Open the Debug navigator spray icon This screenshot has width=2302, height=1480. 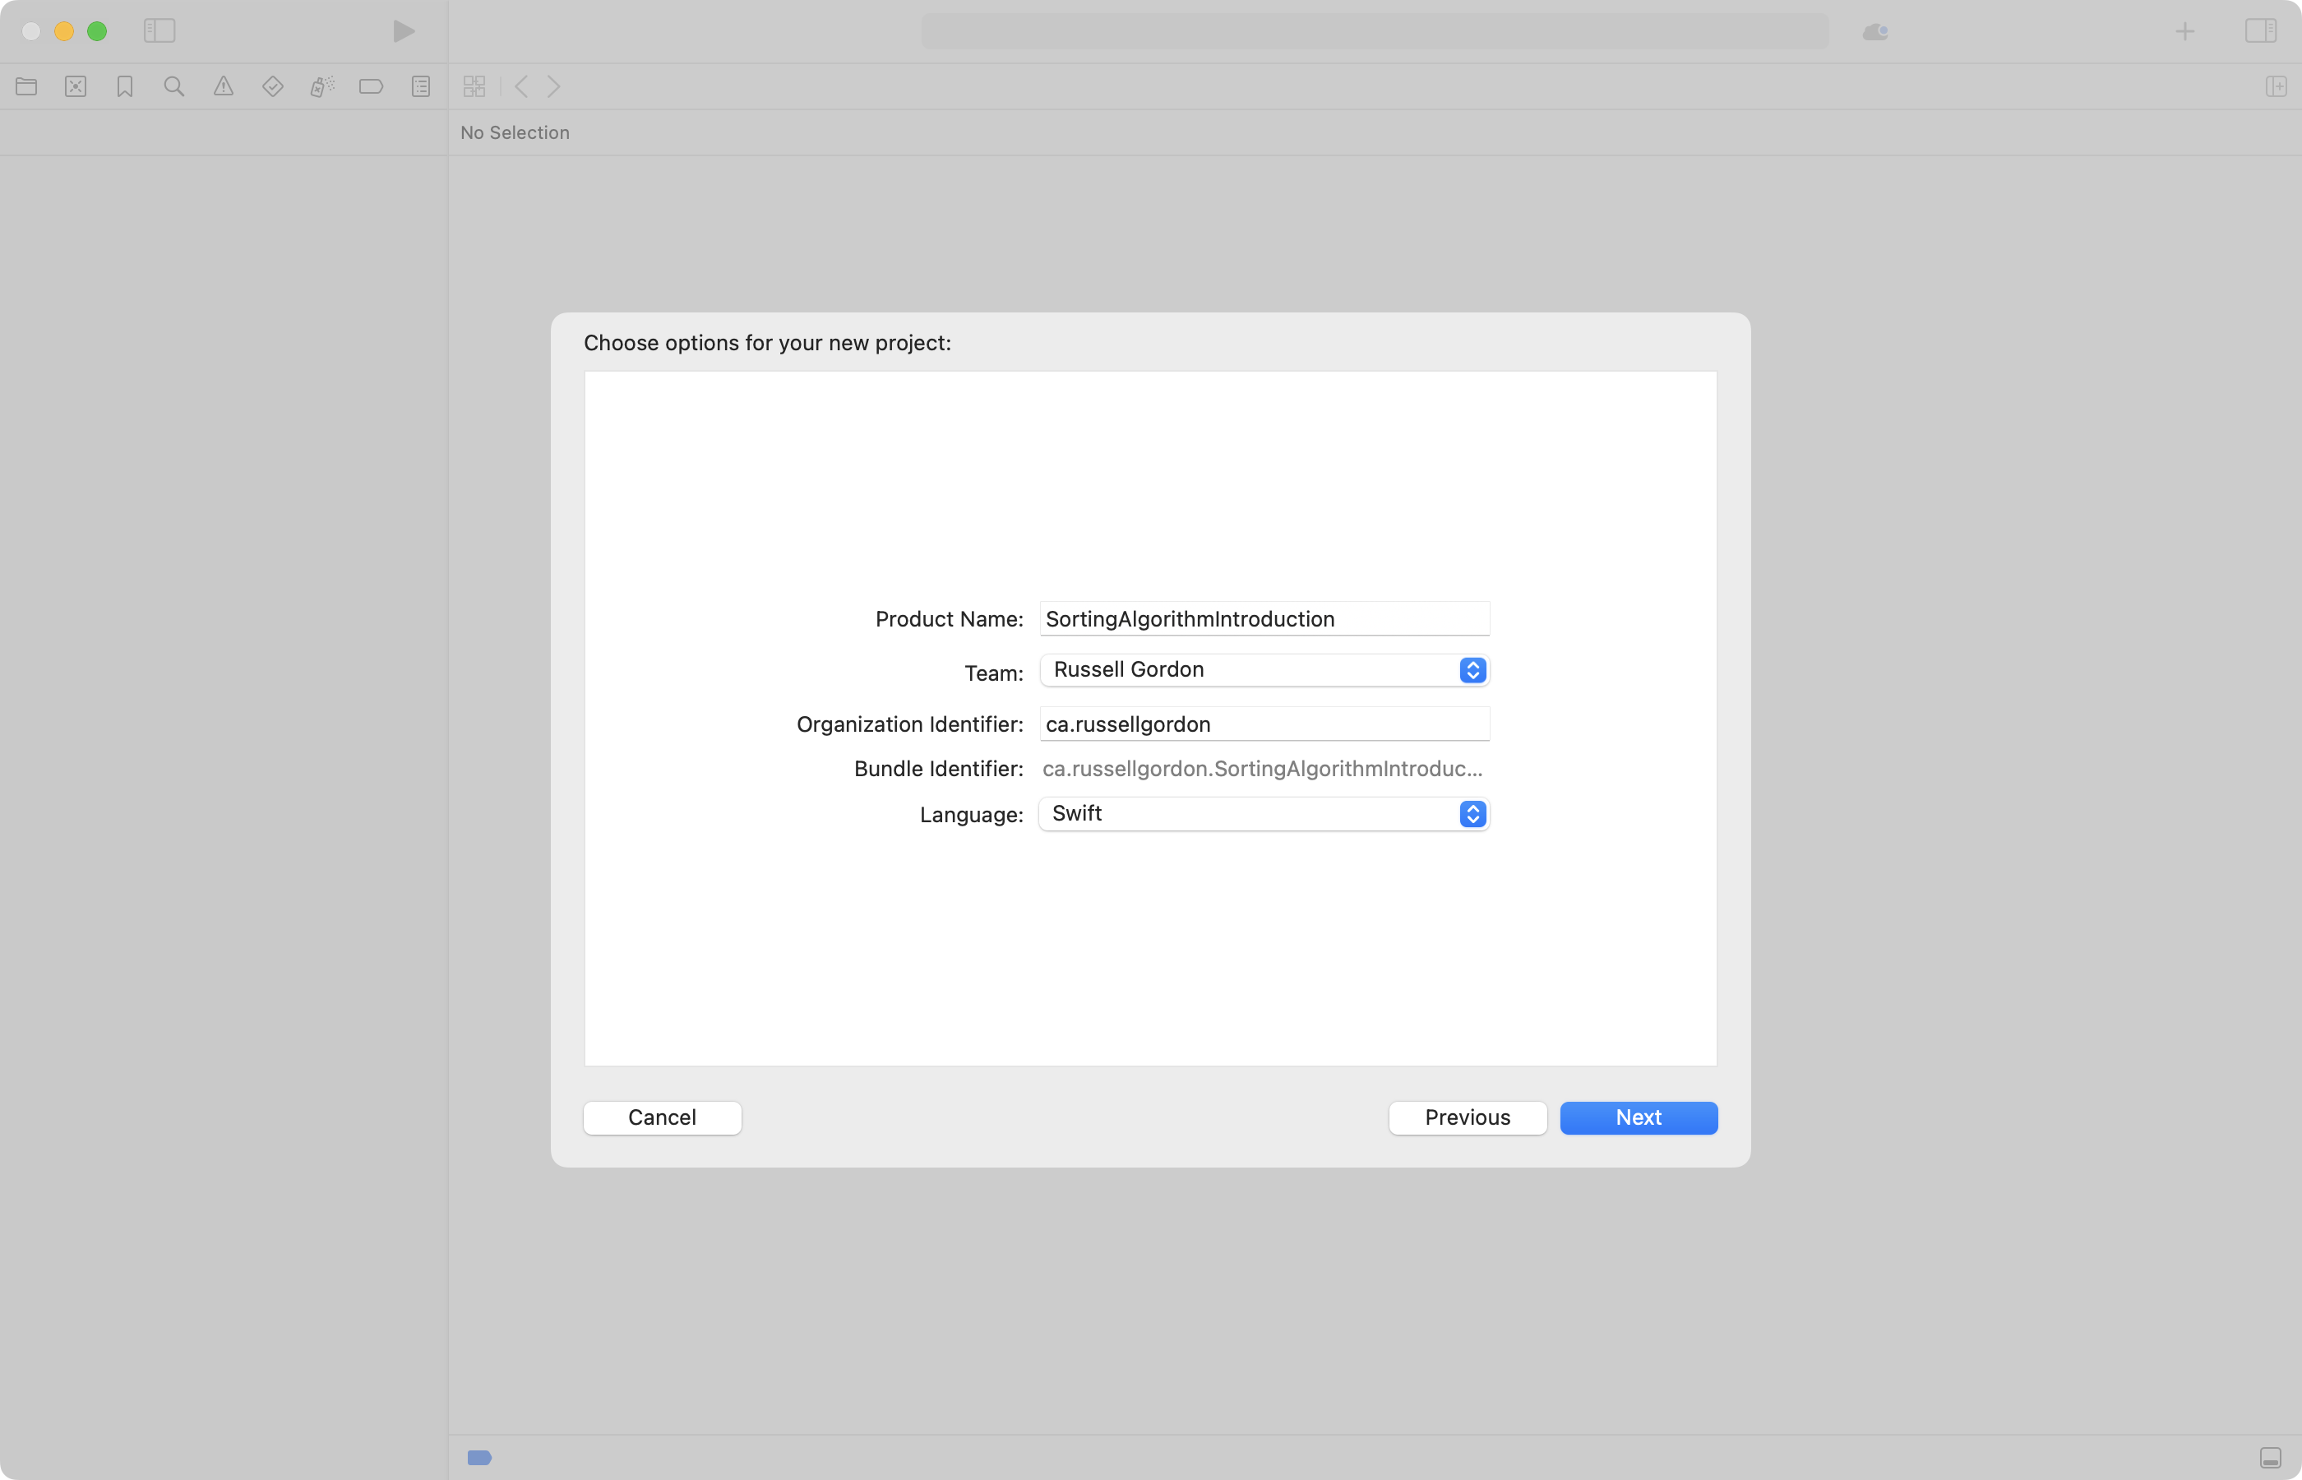(x=321, y=86)
